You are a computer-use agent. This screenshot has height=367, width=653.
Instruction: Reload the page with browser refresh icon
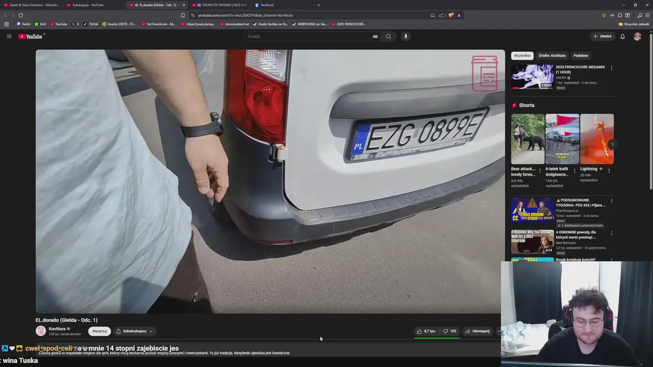[21, 15]
